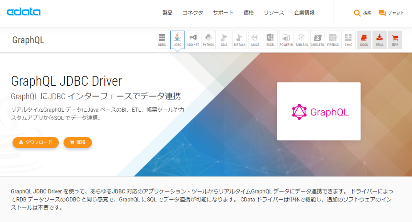412x222 pixels.
Task: Click the Trial download icon
Action: coord(379,40)
